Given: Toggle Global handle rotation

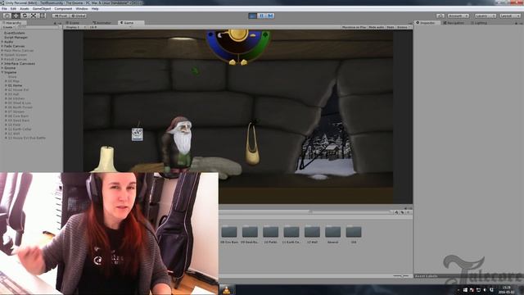Looking at the screenshot, I should [79, 16].
